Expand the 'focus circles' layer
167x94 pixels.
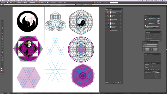(109, 15)
